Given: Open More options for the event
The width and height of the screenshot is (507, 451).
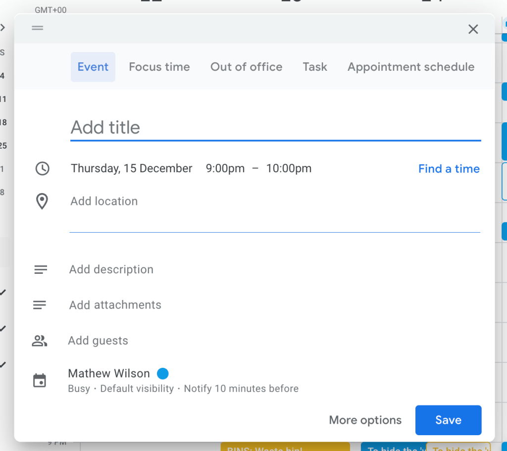Looking at the screenshot, I should tap(365, 420).
